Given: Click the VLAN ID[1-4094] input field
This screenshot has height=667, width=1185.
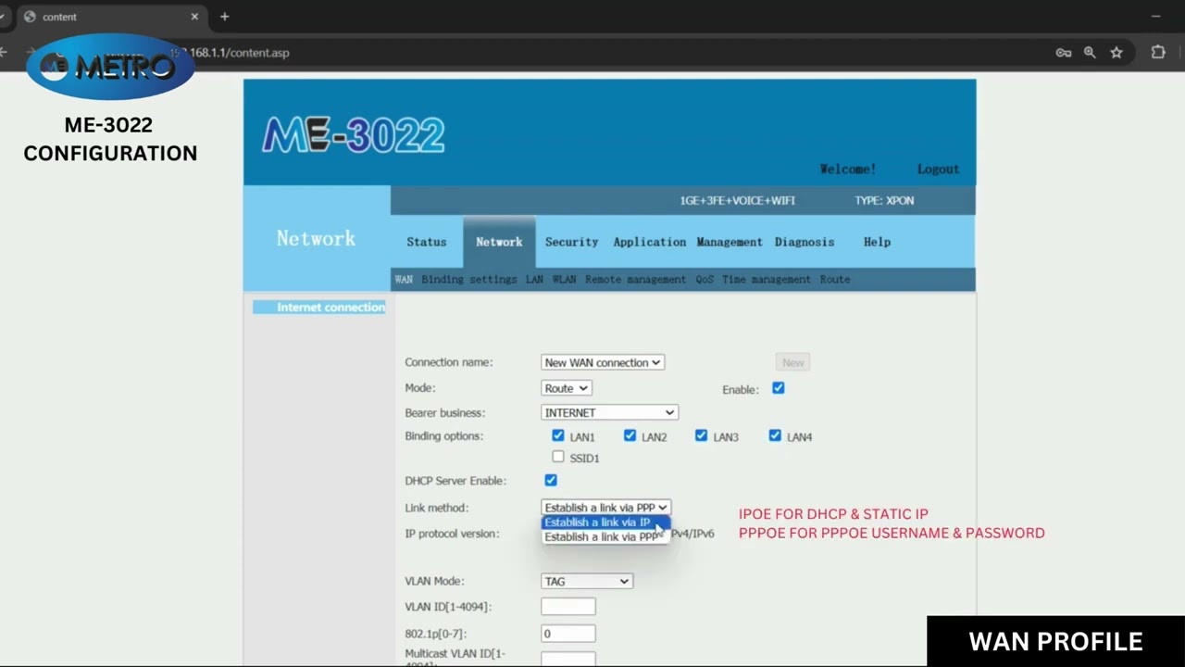Looking at the screenshot, I should coord(568,607).
